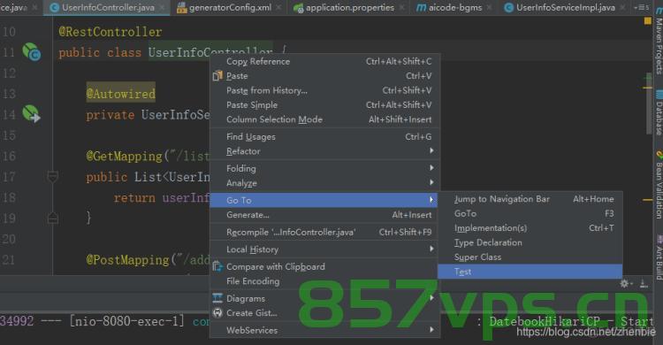Choose Type Declaration submenu item
Screen dimensions: 663x345
click(x=530, y=242)
